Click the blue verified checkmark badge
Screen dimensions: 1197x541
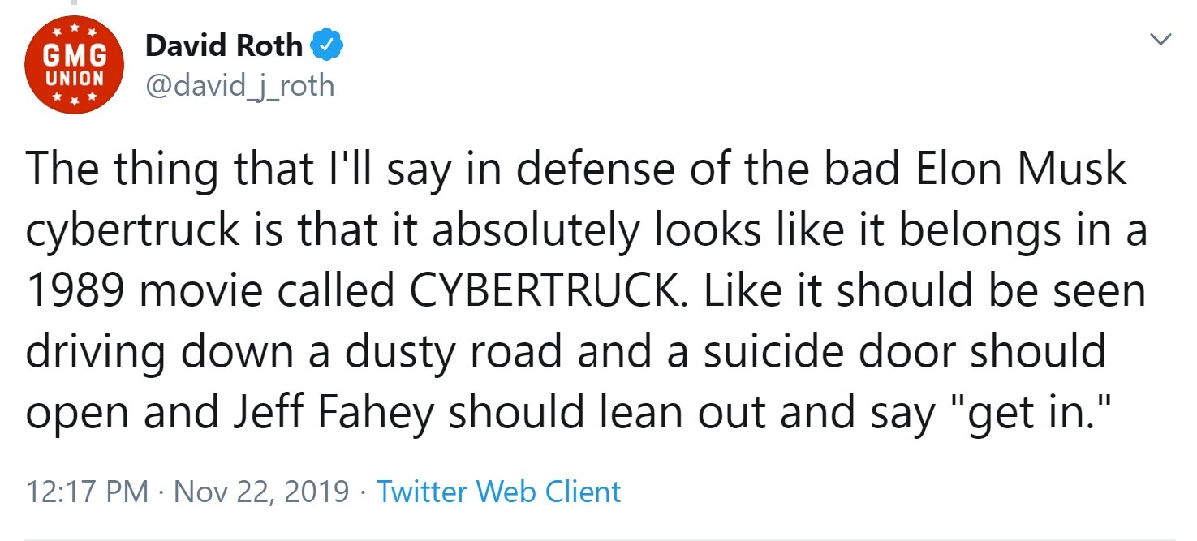click(x=328, y=47)
